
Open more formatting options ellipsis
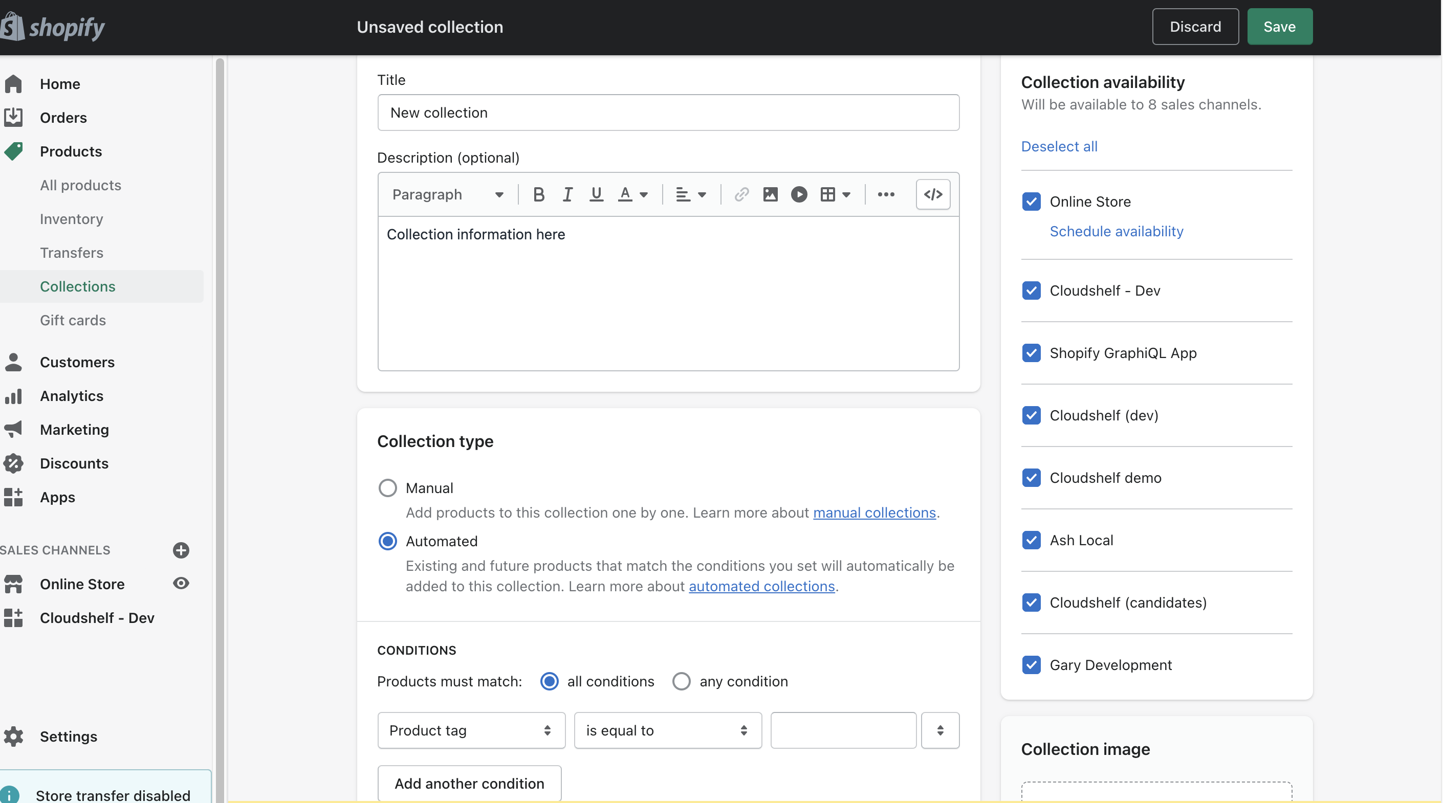click(886, 194)
